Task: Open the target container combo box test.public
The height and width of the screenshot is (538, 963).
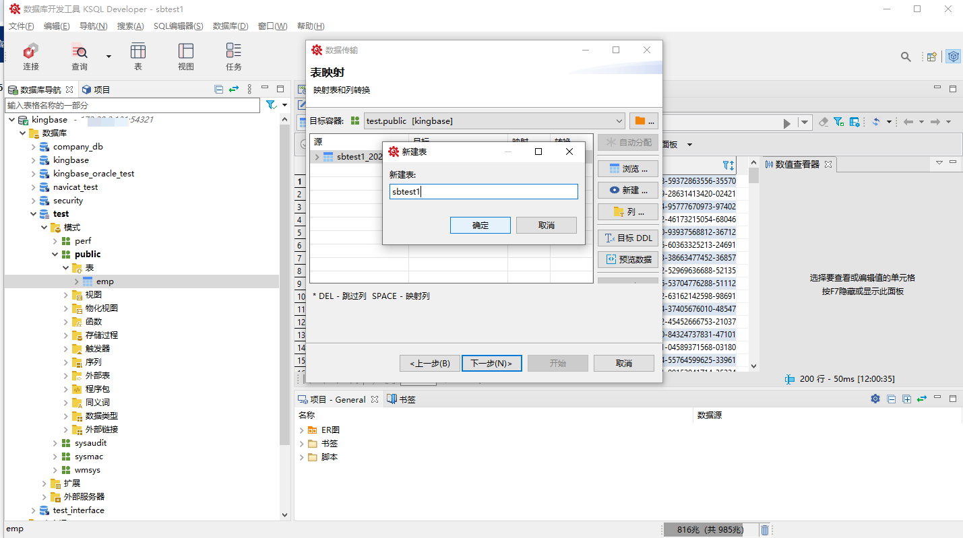Action: coord(495,121)
